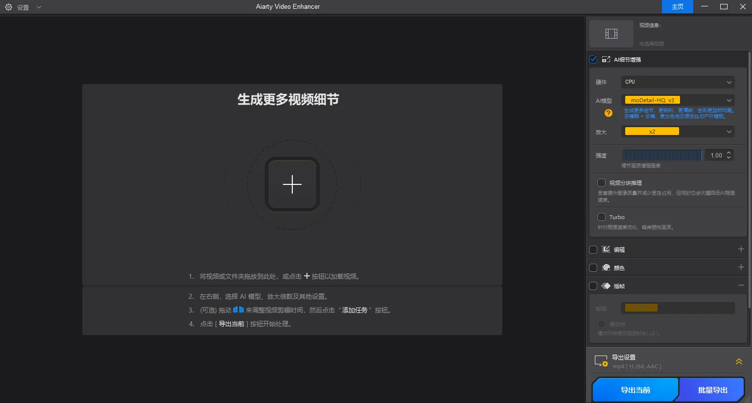Enable the 视频分块推理 checkbox
Screen dimensions: 752x403
point(601,182)
